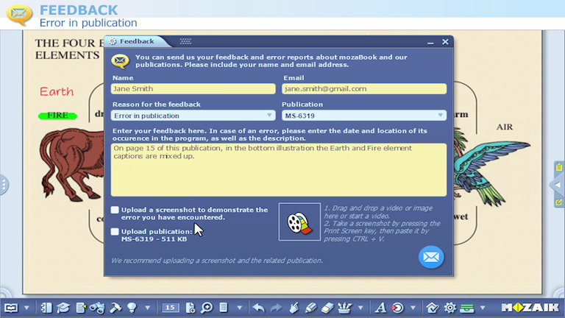Image resolution: width=565 pixels, height=318 pixels.
Task: Send the feedback with the envelope button
Action: pos(431,257)
